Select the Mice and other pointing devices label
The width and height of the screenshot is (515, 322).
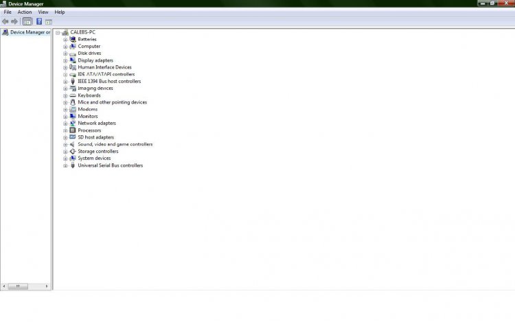[x=113, y=102]
